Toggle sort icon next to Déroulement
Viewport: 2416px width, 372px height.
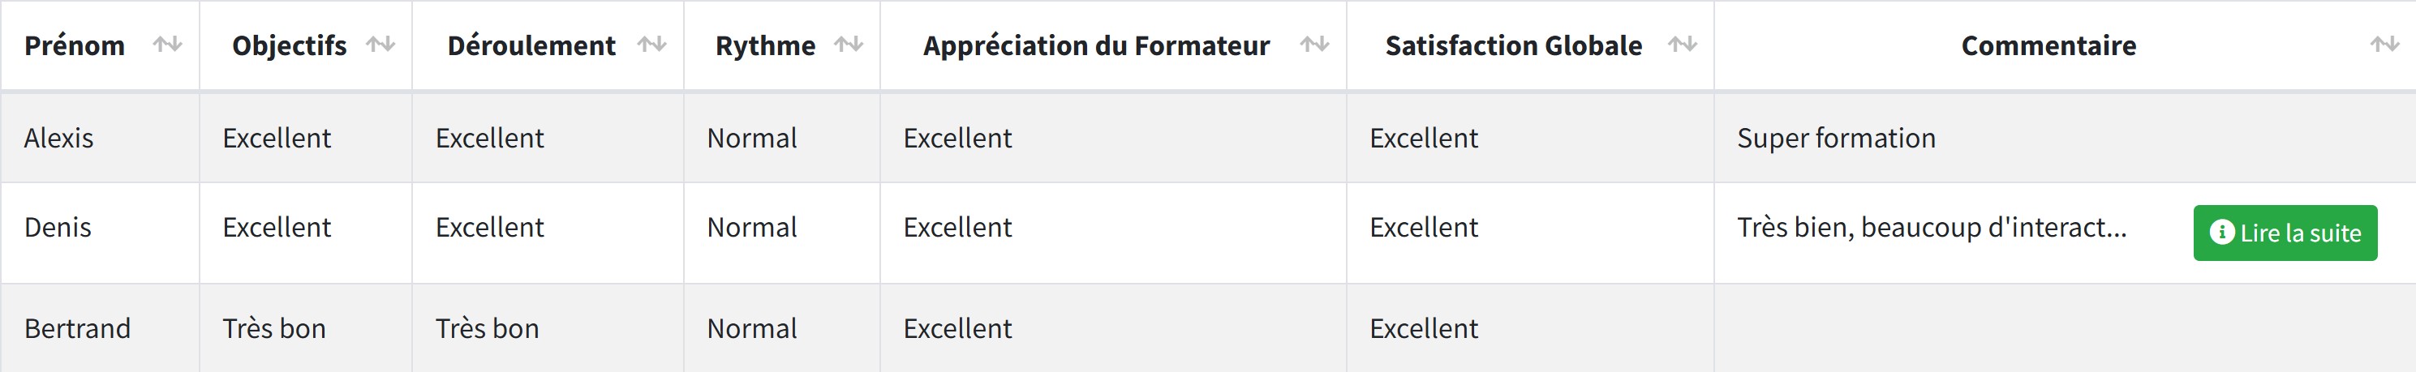(651, 44)
